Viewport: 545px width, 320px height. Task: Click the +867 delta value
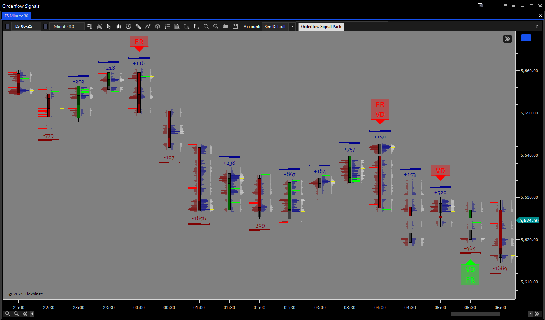290,174
